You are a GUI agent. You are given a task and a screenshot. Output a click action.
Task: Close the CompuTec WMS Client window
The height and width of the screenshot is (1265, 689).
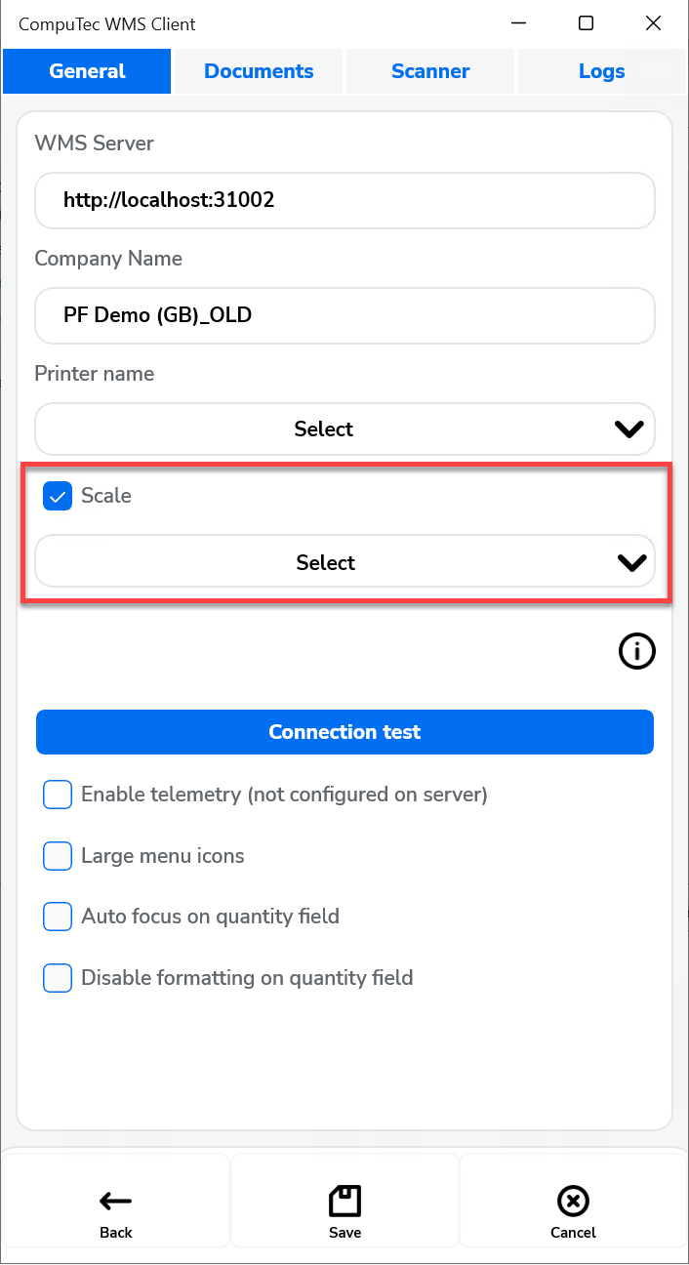point(653,23)
